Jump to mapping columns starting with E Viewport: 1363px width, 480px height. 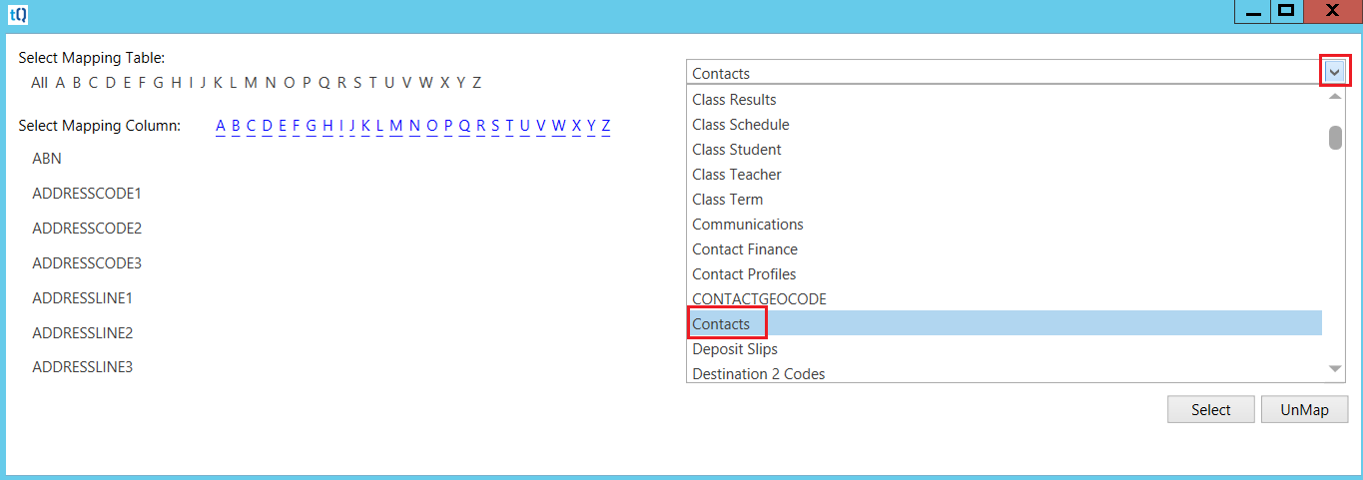283,126
